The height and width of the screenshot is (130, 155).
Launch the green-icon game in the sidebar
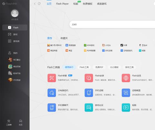click(x=14, y=67)
